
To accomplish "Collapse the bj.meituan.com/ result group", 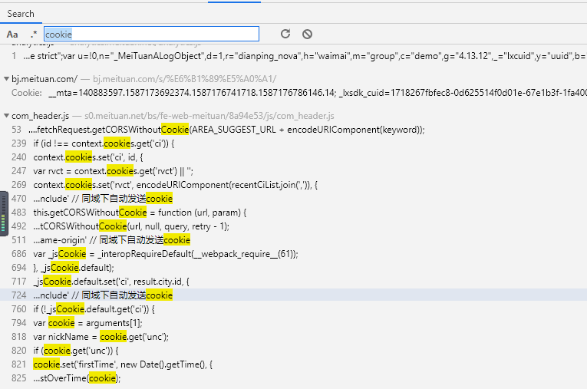I will (6, 78).
